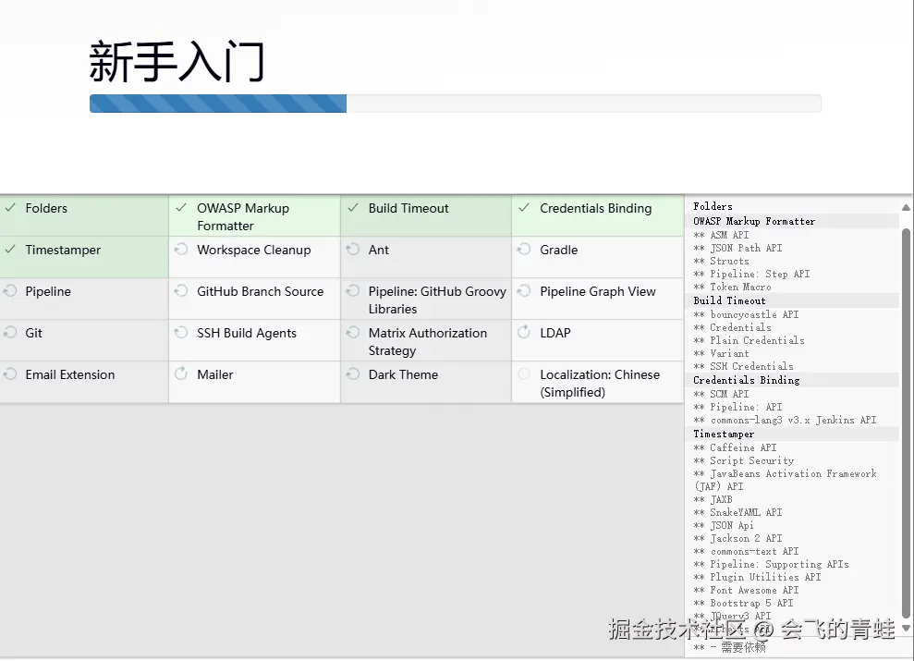Click the scroll down arrow of log panel

[x=906, y=628]
